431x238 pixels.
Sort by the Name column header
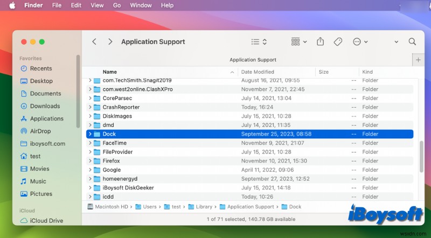[110, 72]
